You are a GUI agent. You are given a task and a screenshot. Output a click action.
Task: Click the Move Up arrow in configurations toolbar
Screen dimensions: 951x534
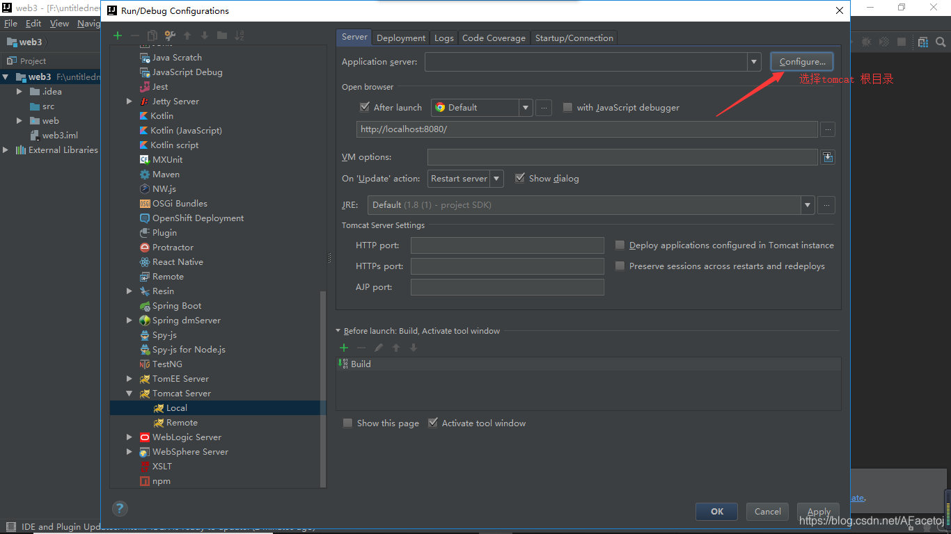click(187, 35)
